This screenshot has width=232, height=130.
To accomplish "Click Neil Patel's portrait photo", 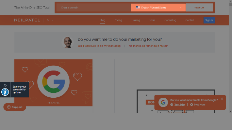I will click(68, 42).
